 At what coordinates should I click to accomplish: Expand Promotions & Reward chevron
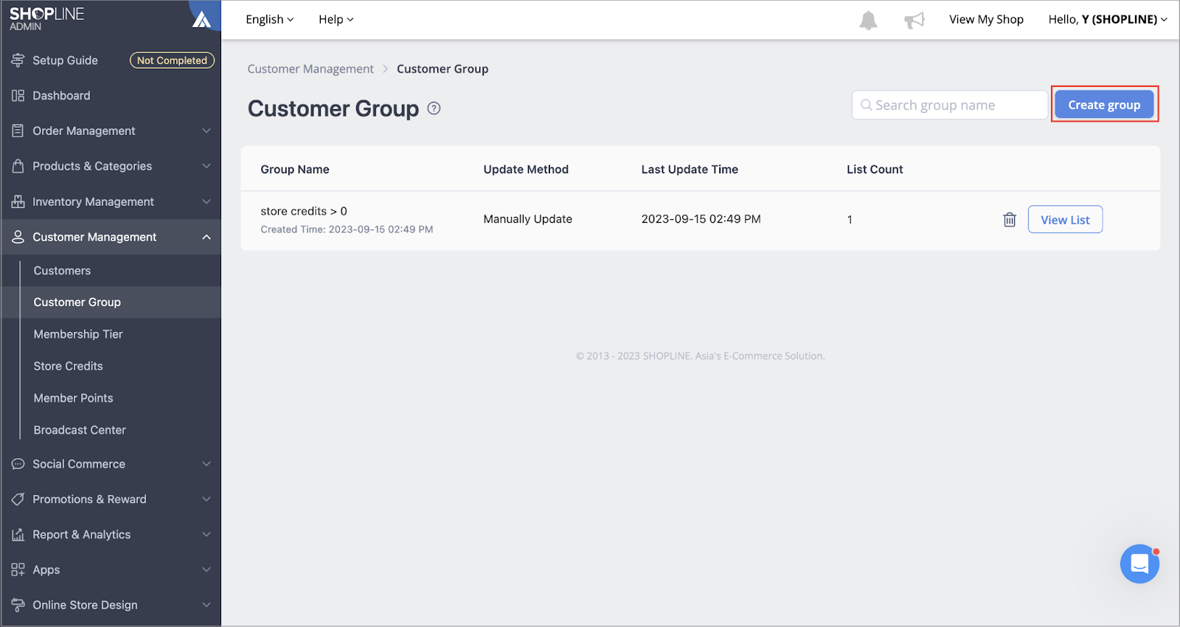click(206, 499)
